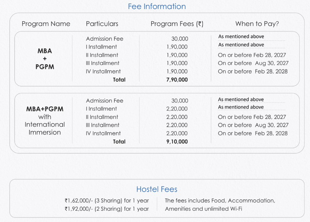
Task: Click Admission Fee in the MBA + PGPM table
Action: [105, 39]
